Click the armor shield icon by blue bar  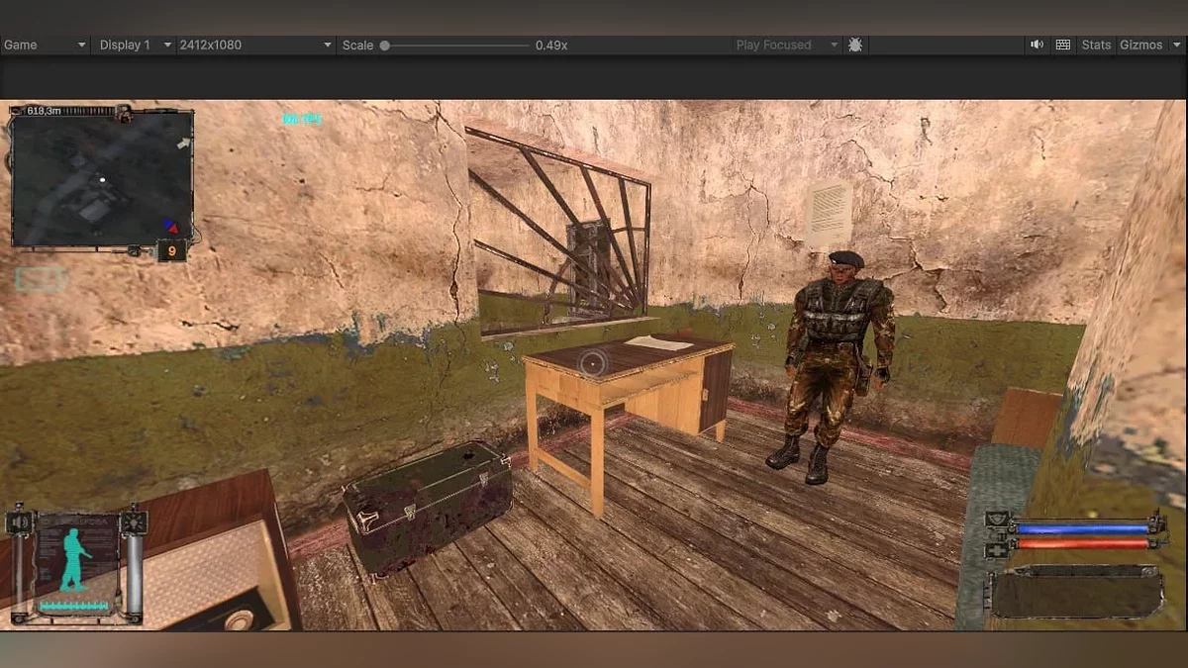998,521
